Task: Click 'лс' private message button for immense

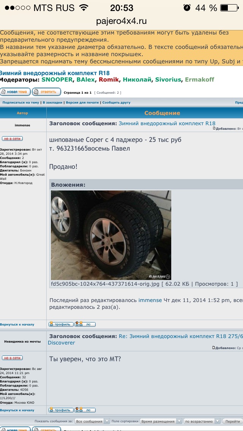Action: (85, 324)
